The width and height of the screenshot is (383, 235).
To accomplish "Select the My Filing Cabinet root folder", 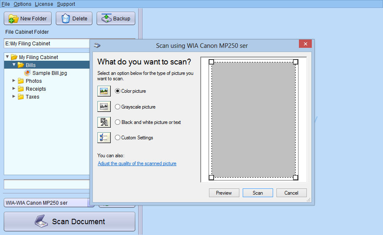I will [39, 57].
